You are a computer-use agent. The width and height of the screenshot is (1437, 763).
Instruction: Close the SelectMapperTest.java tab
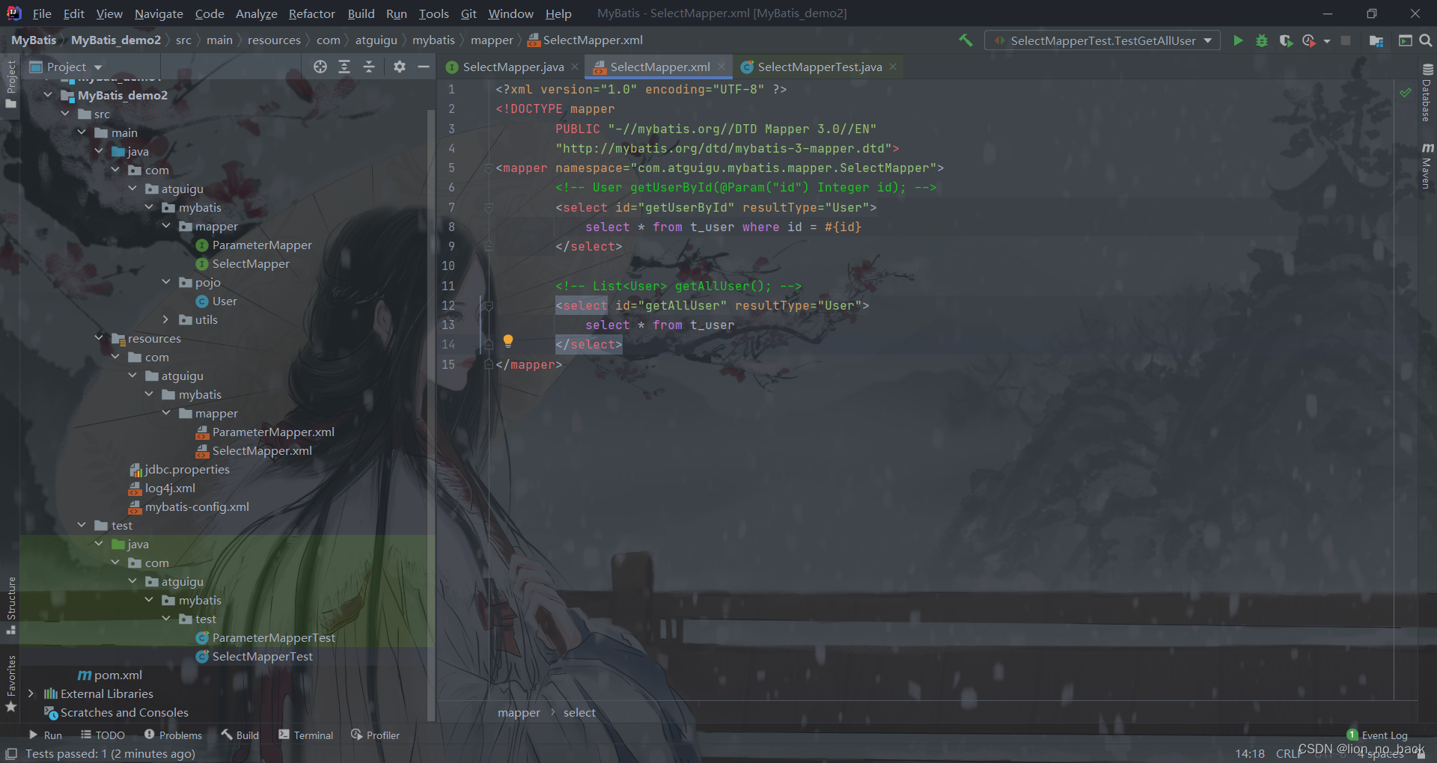893,67
